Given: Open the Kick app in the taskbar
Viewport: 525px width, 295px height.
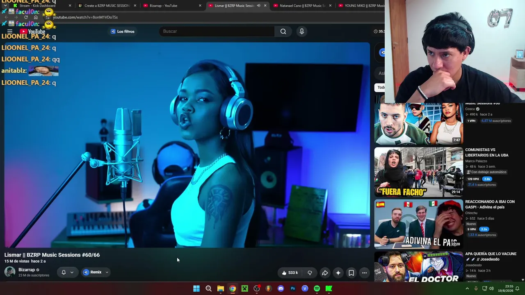Looking at the screenshot, I should tap(329, 289).
